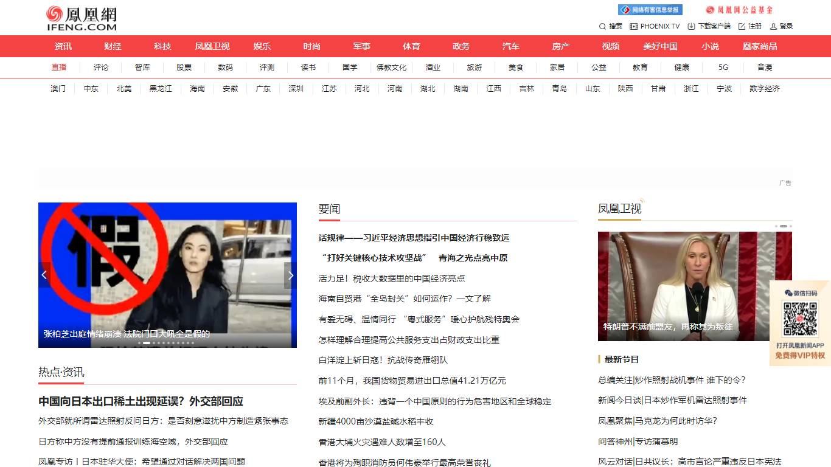Open the search magnifier icon
This screenshot has width=831, height=467.
coord(602,26)
